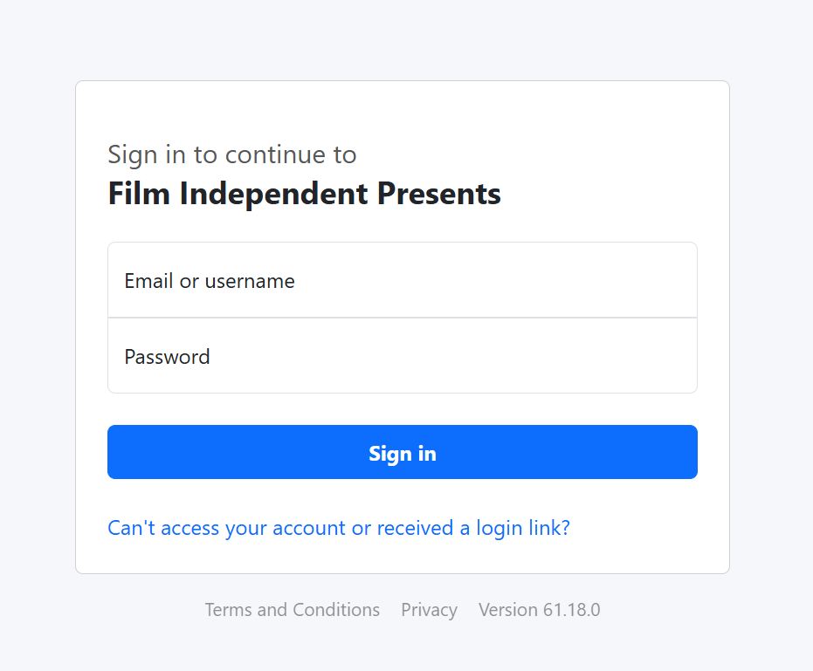The width and height of the screenshot is (813, 671).
Task: Click the Version 61.18.0 text
Action: pyautogui.click(x=539, y=610)
